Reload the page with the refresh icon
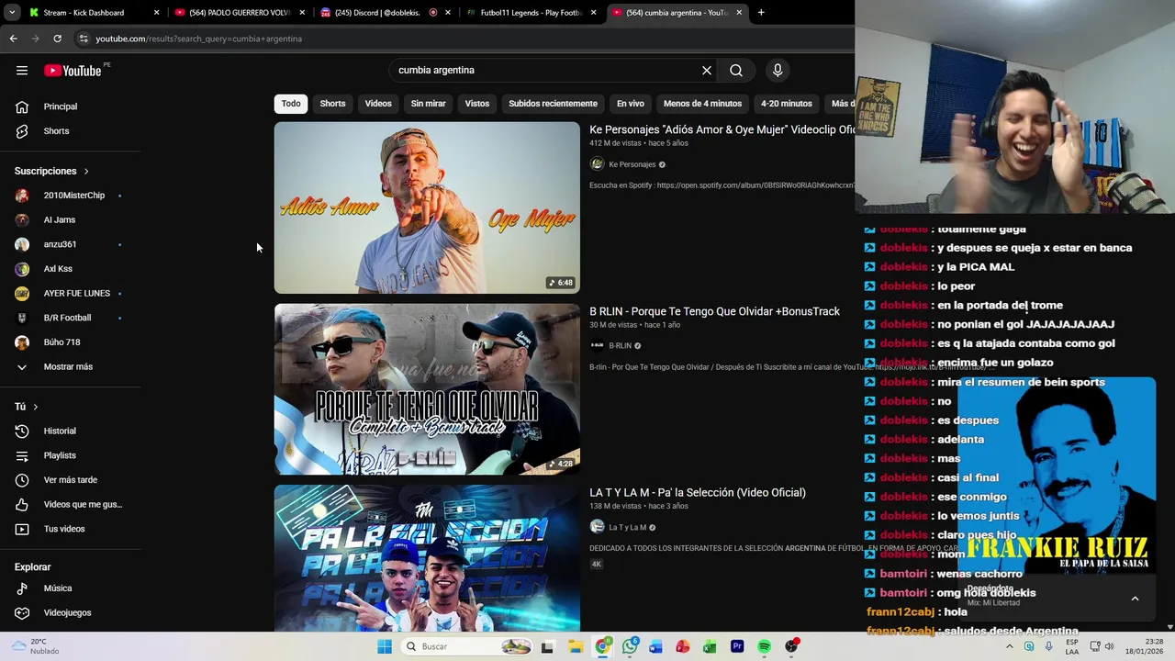1175x661 pixels. (57, 39)
